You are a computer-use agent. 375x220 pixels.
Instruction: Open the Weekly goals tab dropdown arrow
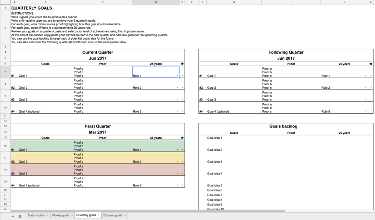pyautogui.click(x=72, y=216)
